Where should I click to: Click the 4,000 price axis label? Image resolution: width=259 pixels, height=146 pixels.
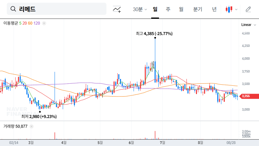[x=246, y=59]
